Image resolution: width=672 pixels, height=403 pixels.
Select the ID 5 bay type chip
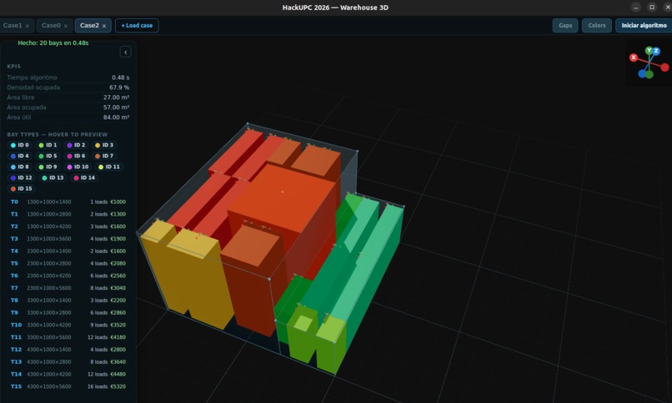(x=48, y=157)
